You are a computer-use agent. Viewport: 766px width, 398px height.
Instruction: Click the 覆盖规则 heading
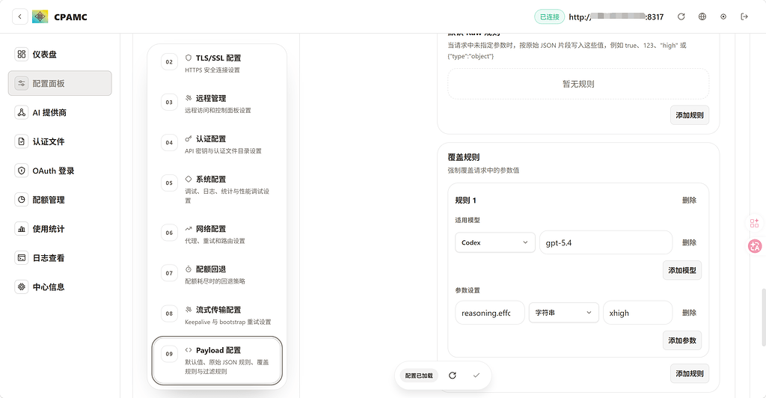464,157
